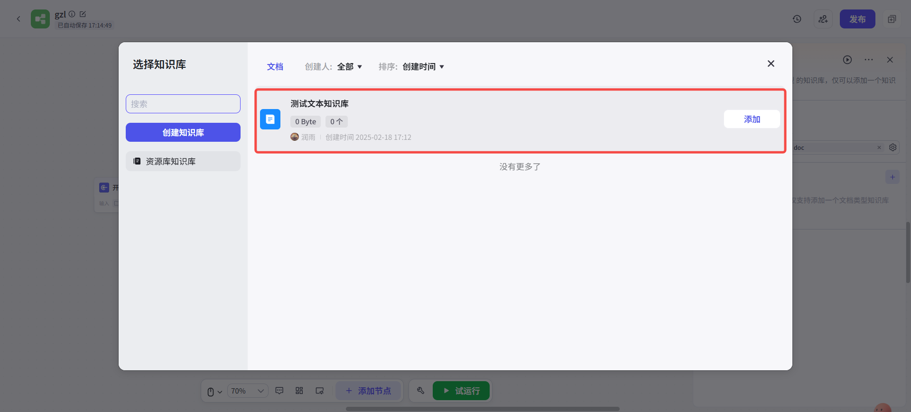Click the horizontal canvas scrollbar
The width and height of the screenshot is (911, 412).
click(x=483, y=409)
